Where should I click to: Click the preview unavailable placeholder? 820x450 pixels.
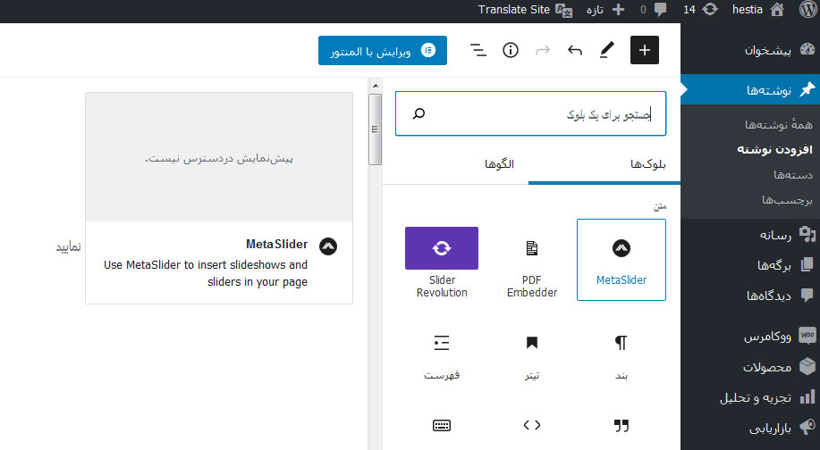[x=219, y=157]
